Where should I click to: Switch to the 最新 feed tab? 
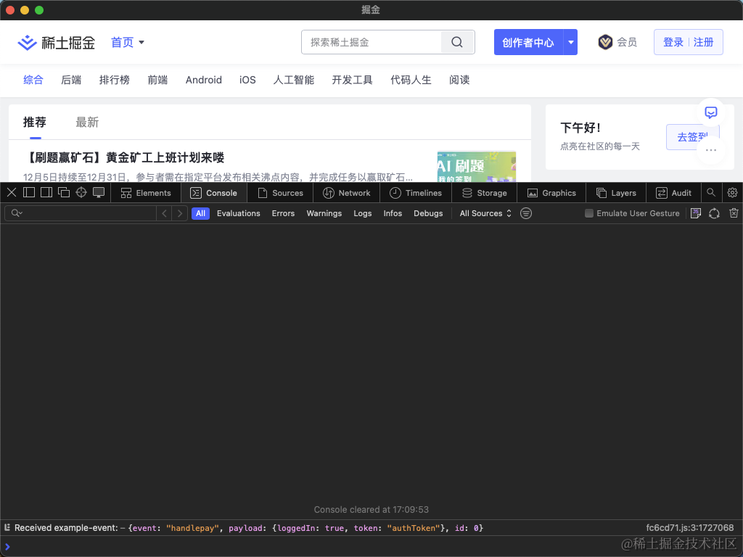pos(87,122)
